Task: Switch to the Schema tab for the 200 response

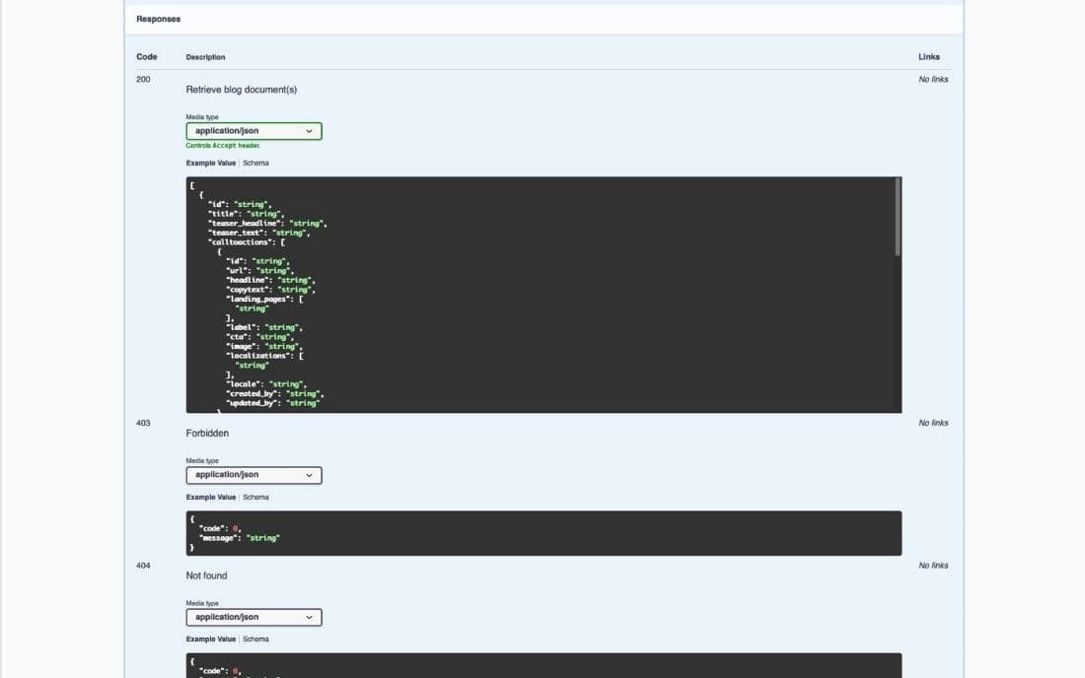Action: 256,163
